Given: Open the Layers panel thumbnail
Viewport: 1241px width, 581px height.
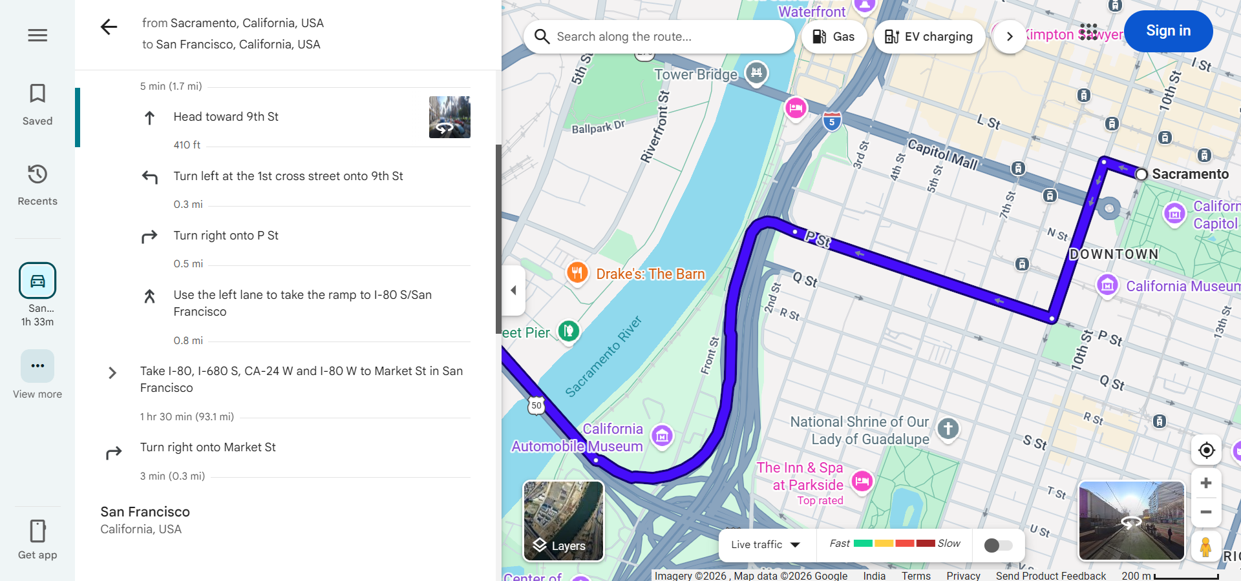Looking at the screenshot, I should [562, 520].
